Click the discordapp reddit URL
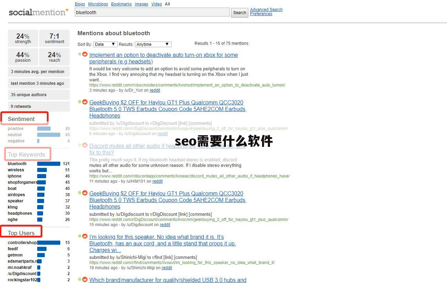This screenshot has width=447, height=283. [189, 176]
